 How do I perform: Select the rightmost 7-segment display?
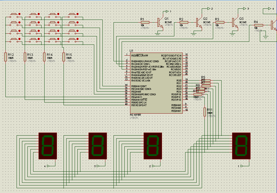(x=241, y=146)
